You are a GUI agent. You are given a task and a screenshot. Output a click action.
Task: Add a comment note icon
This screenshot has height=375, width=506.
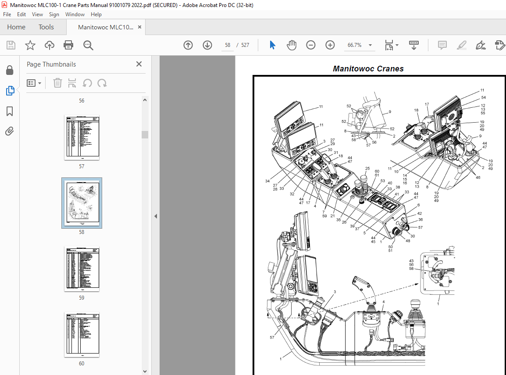click(442, 45)
